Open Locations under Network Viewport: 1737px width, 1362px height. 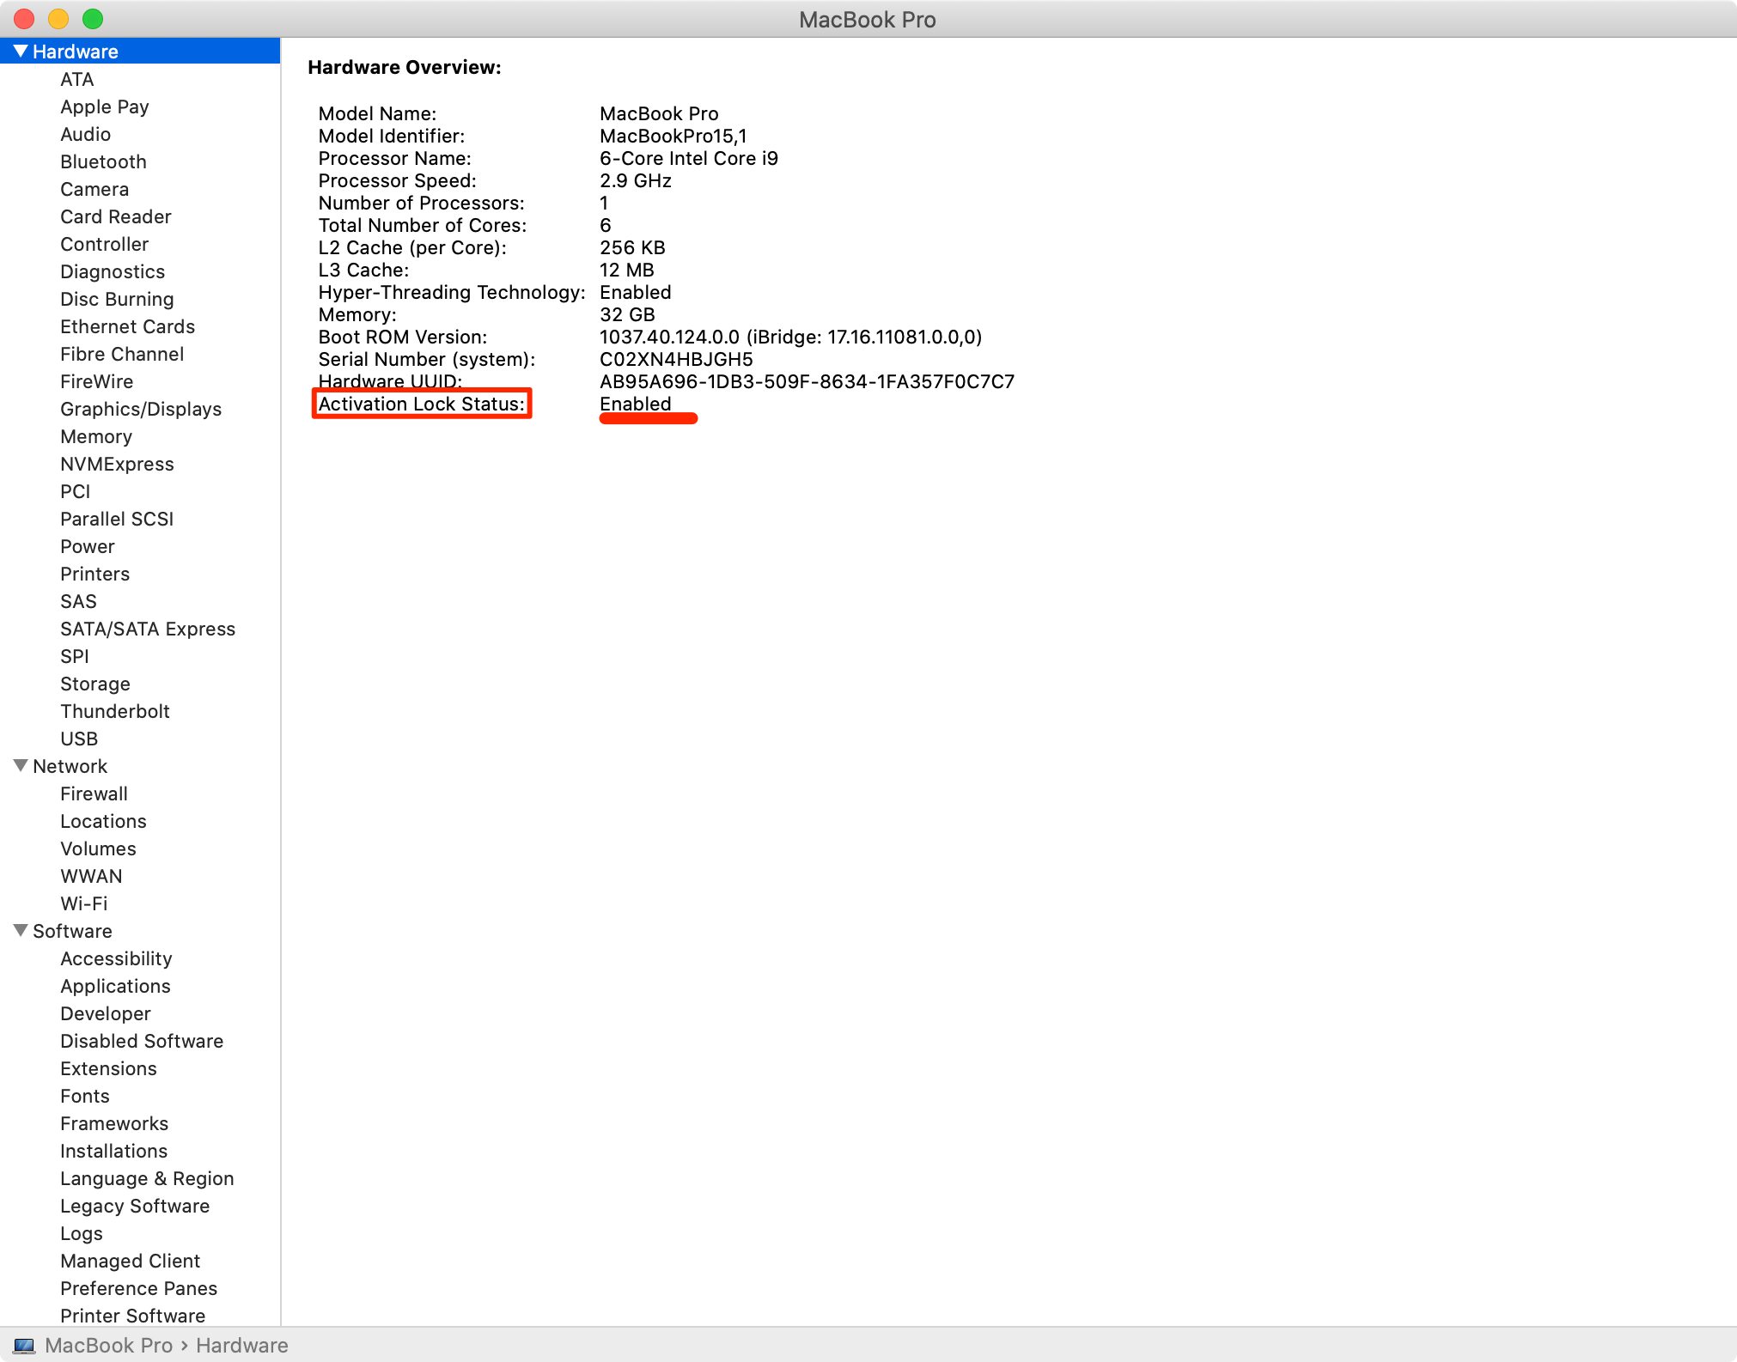coord(104,821)
